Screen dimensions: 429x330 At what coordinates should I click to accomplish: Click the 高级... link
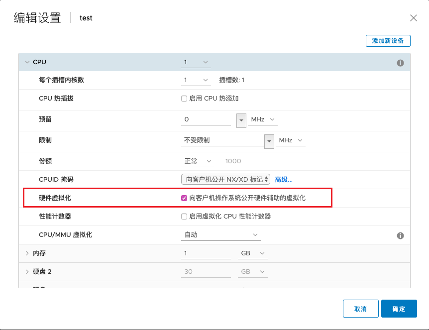(x=284, y=179)
